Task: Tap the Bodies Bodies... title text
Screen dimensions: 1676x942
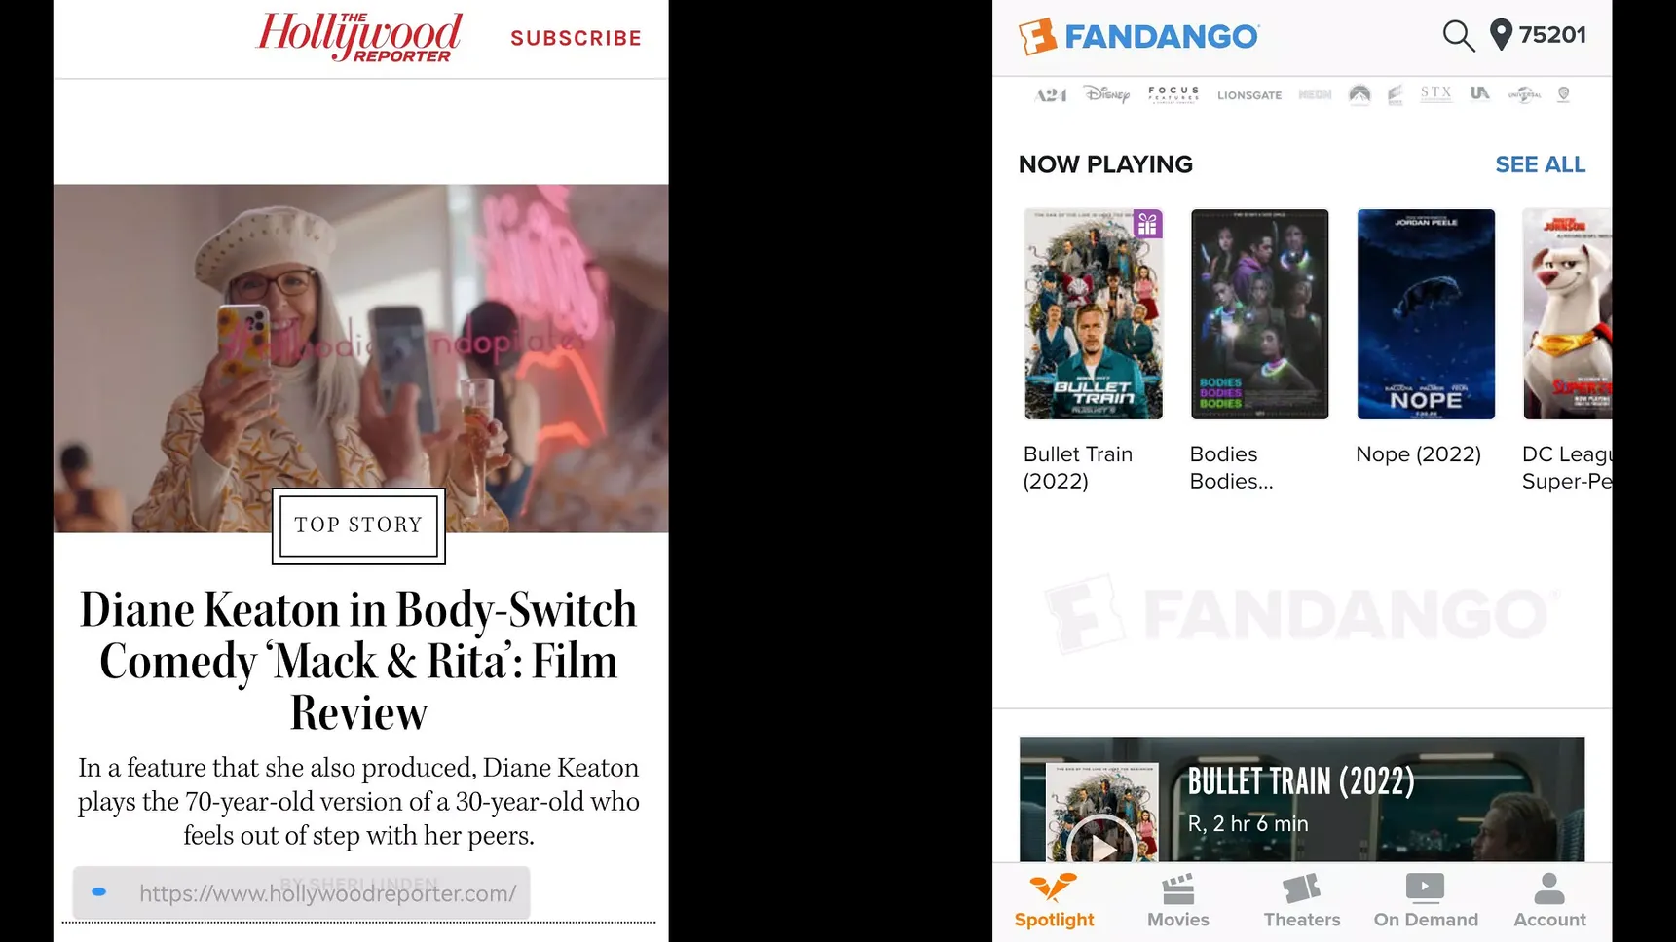Action: point(1231,467)
